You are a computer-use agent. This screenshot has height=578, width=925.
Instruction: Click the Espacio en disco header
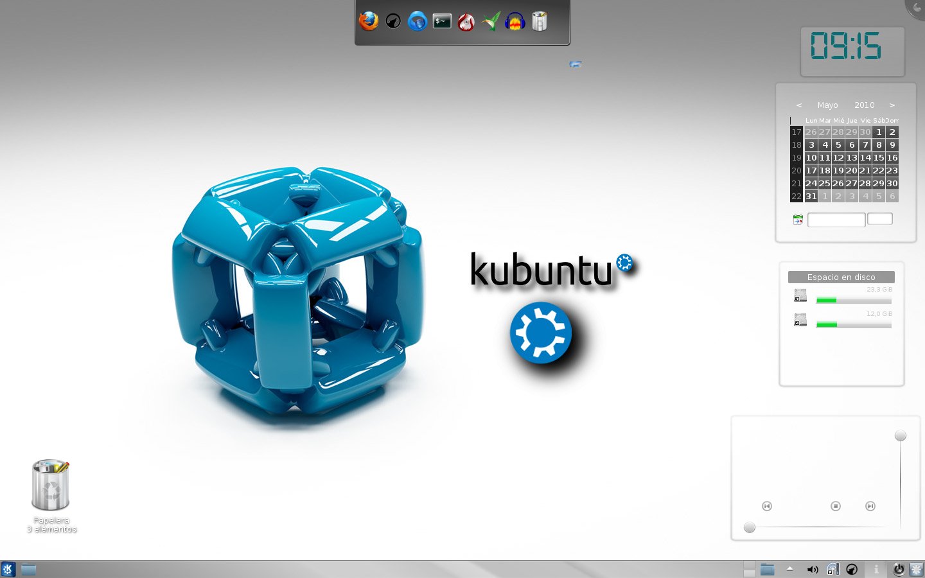click(841, 277)
